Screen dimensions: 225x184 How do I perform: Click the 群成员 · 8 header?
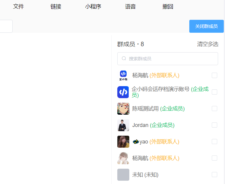coord(130,44)
